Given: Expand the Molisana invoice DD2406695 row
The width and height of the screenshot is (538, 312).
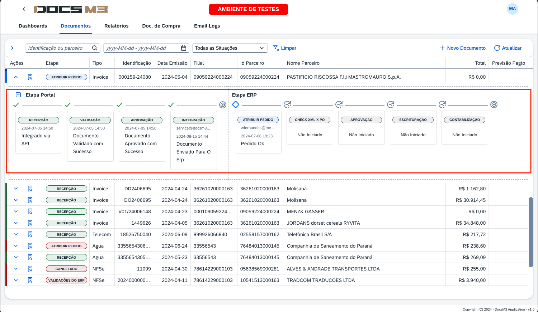Looking at the screenshot, I should tap(15, 189).
